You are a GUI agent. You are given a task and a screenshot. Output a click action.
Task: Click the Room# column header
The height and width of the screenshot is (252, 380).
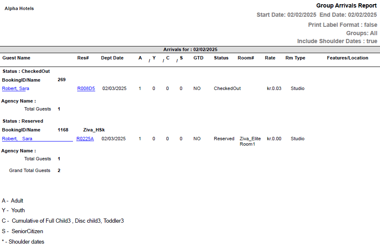[246, 58]
